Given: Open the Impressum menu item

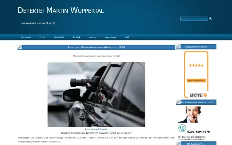Looking at the screenshot, I should click(111, 37).
